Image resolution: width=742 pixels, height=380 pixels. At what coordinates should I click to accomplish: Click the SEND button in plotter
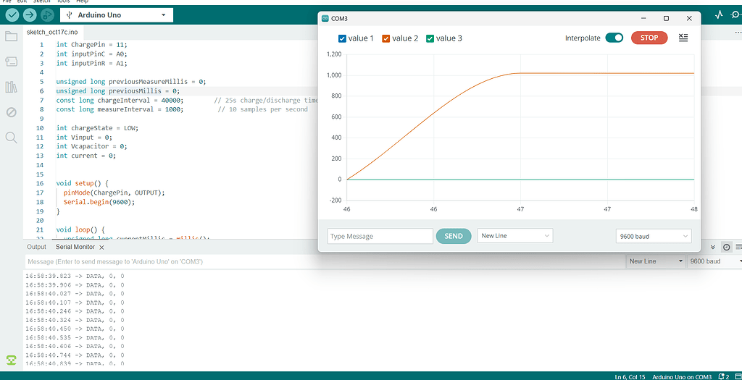click(x=454, y=236)
